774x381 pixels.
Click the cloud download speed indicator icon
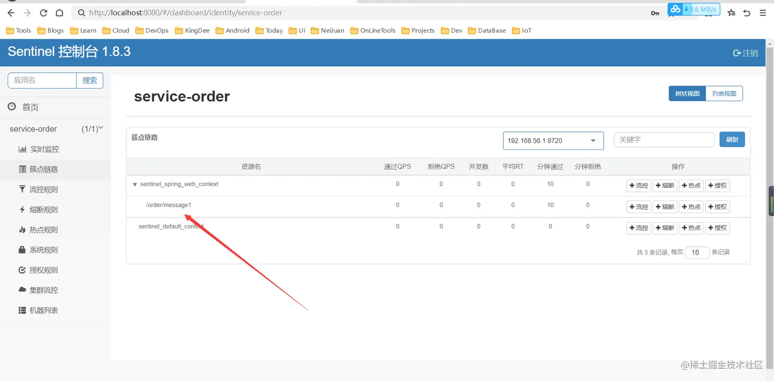[x=676, y=9]
